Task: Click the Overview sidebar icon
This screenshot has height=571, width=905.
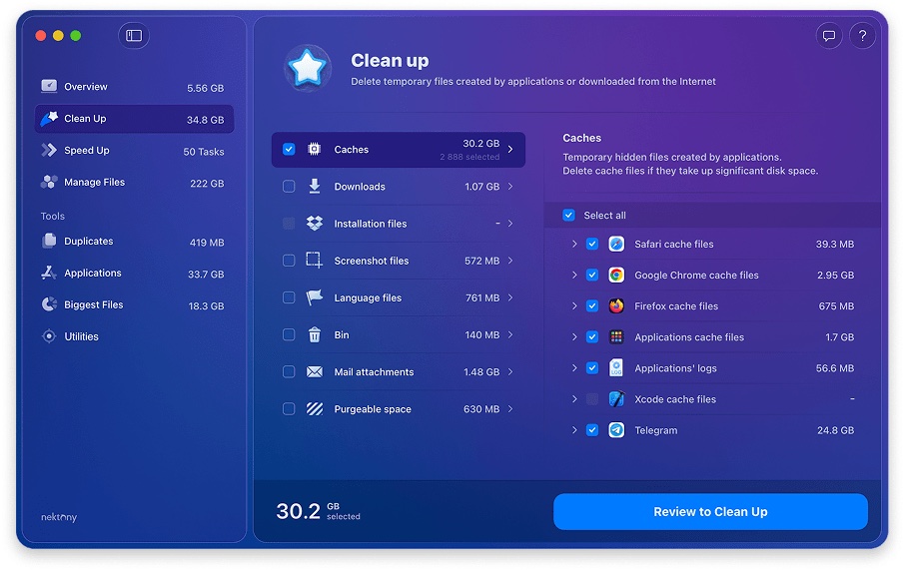Action: coord(49,87)
